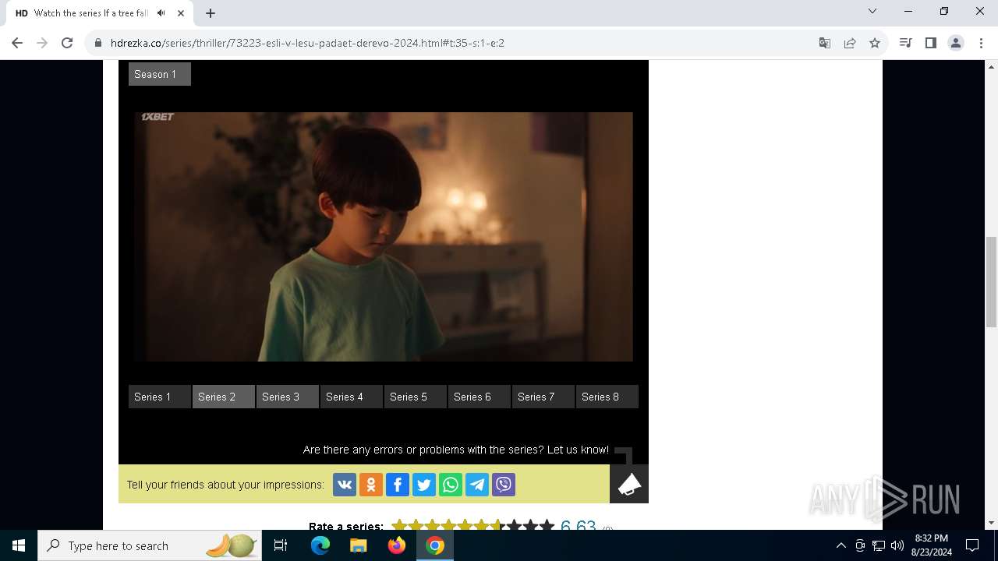998x561 pixels.
Task: Select Series 7 episode
Action: click(x=543, y=397)
